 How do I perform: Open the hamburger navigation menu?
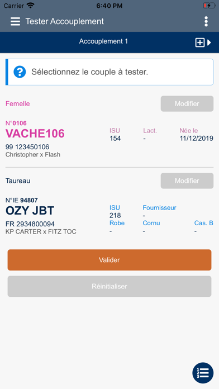click(x=15, y=21)
